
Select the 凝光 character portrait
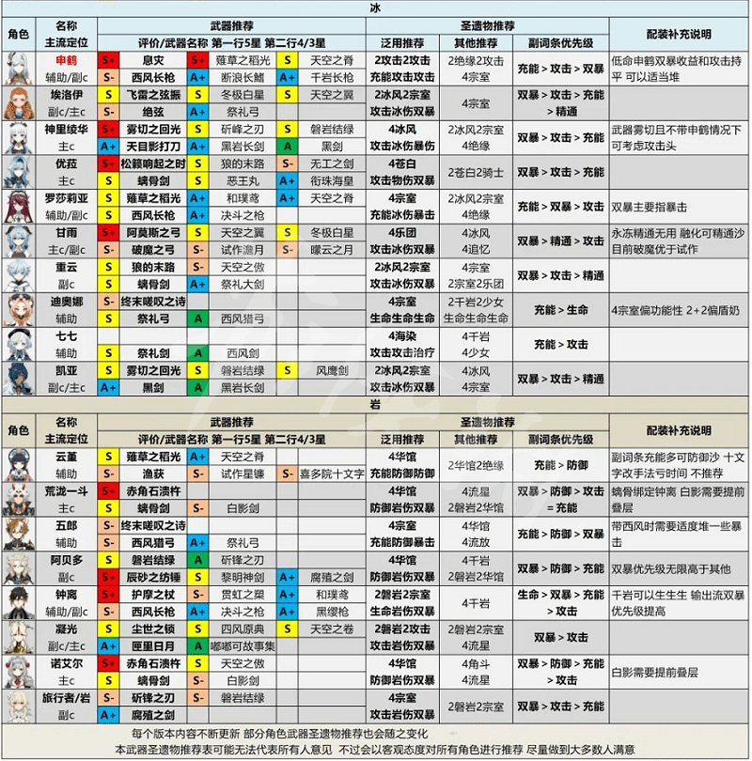(19, 637)
